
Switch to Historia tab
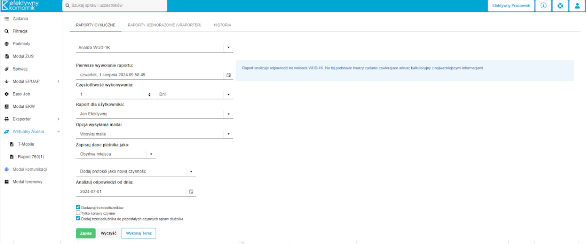point(222,25)
